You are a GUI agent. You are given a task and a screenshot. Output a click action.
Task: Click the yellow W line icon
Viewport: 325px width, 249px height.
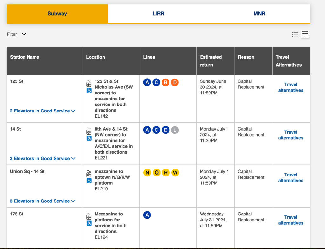tap(175, 173)
